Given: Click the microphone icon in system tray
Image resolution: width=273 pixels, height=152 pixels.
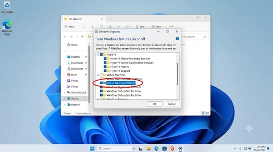Looking at the screenshot, I should click(240, 148).
